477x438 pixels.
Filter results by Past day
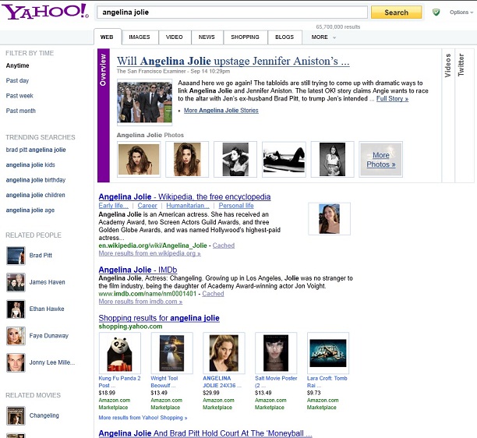tap(17, 80)
